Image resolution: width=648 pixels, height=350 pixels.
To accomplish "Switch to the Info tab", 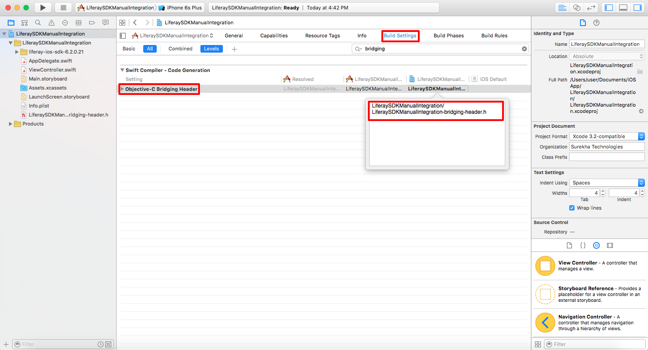I will click(362, 36).
